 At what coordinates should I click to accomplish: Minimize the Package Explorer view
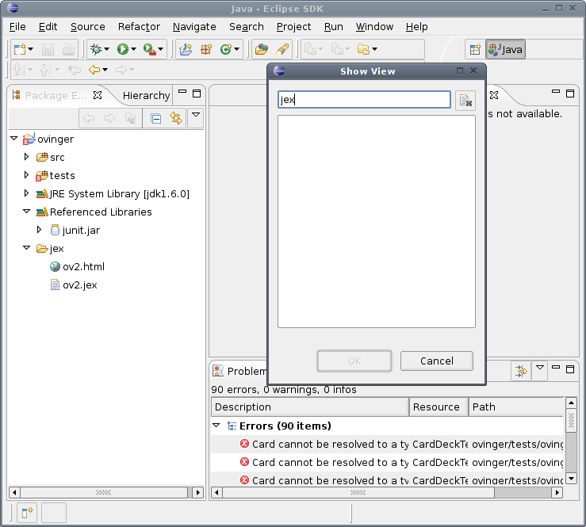(182, 91)
